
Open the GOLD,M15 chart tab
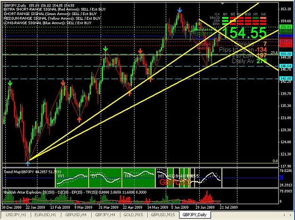pos(133,215)
